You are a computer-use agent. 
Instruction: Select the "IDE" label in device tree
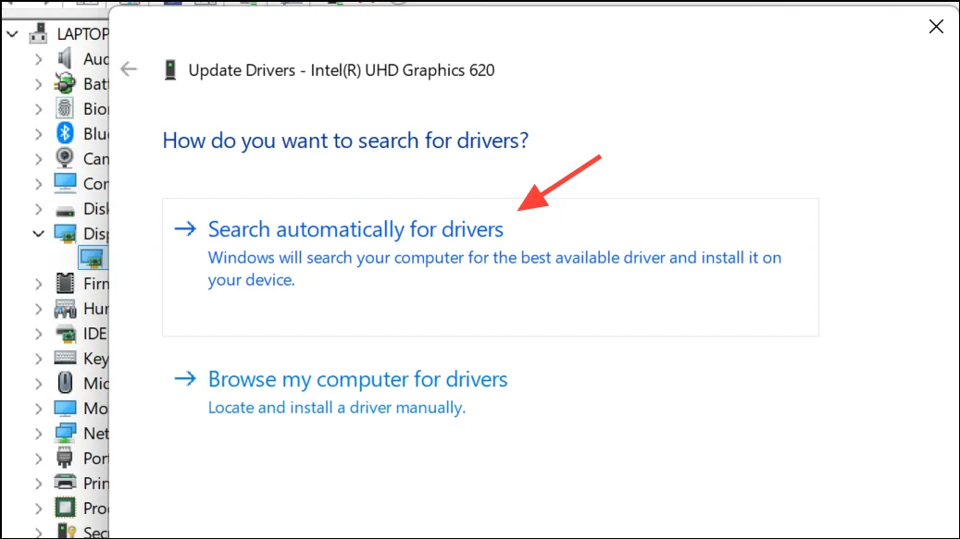95,334
